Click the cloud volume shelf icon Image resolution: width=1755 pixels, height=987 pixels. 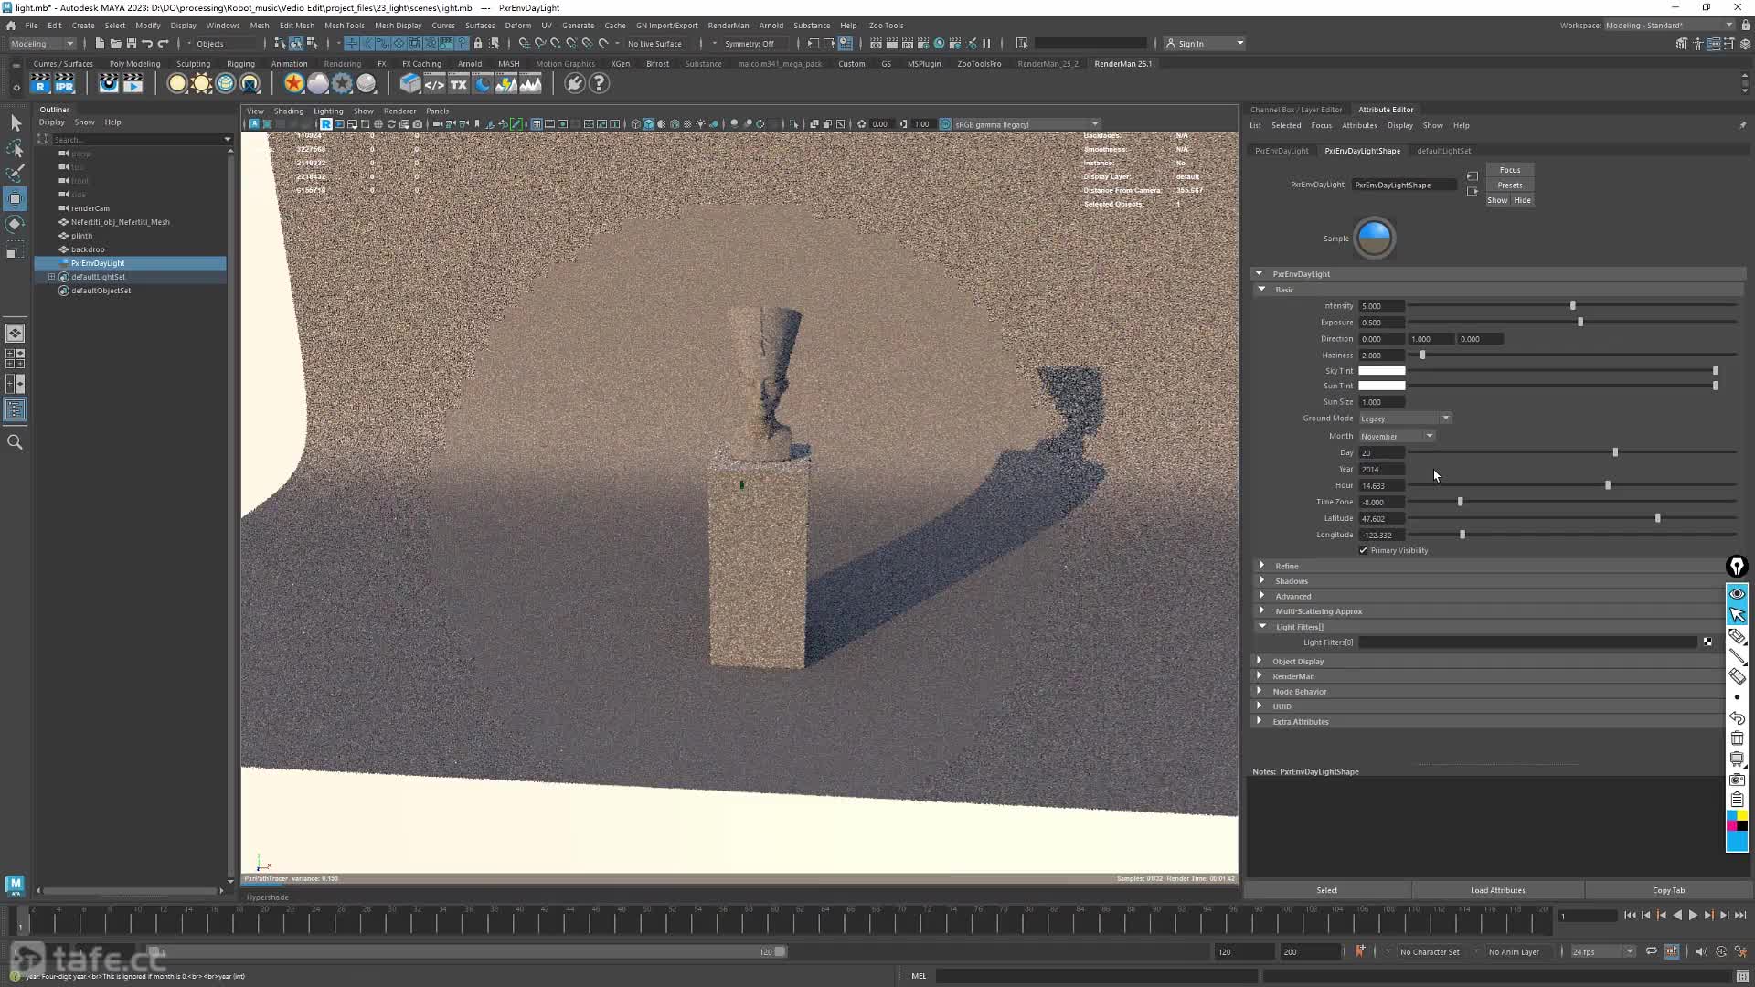(318, 84)
